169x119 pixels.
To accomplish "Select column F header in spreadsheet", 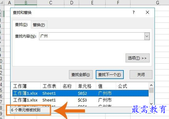I will coord(118,2).
